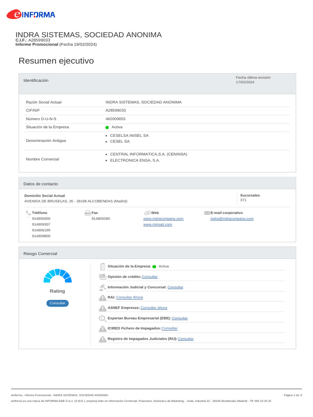Open Consultar link for Opinión de crédito
The width and height of the screenshot is (313, 417).
click(150, 277)
